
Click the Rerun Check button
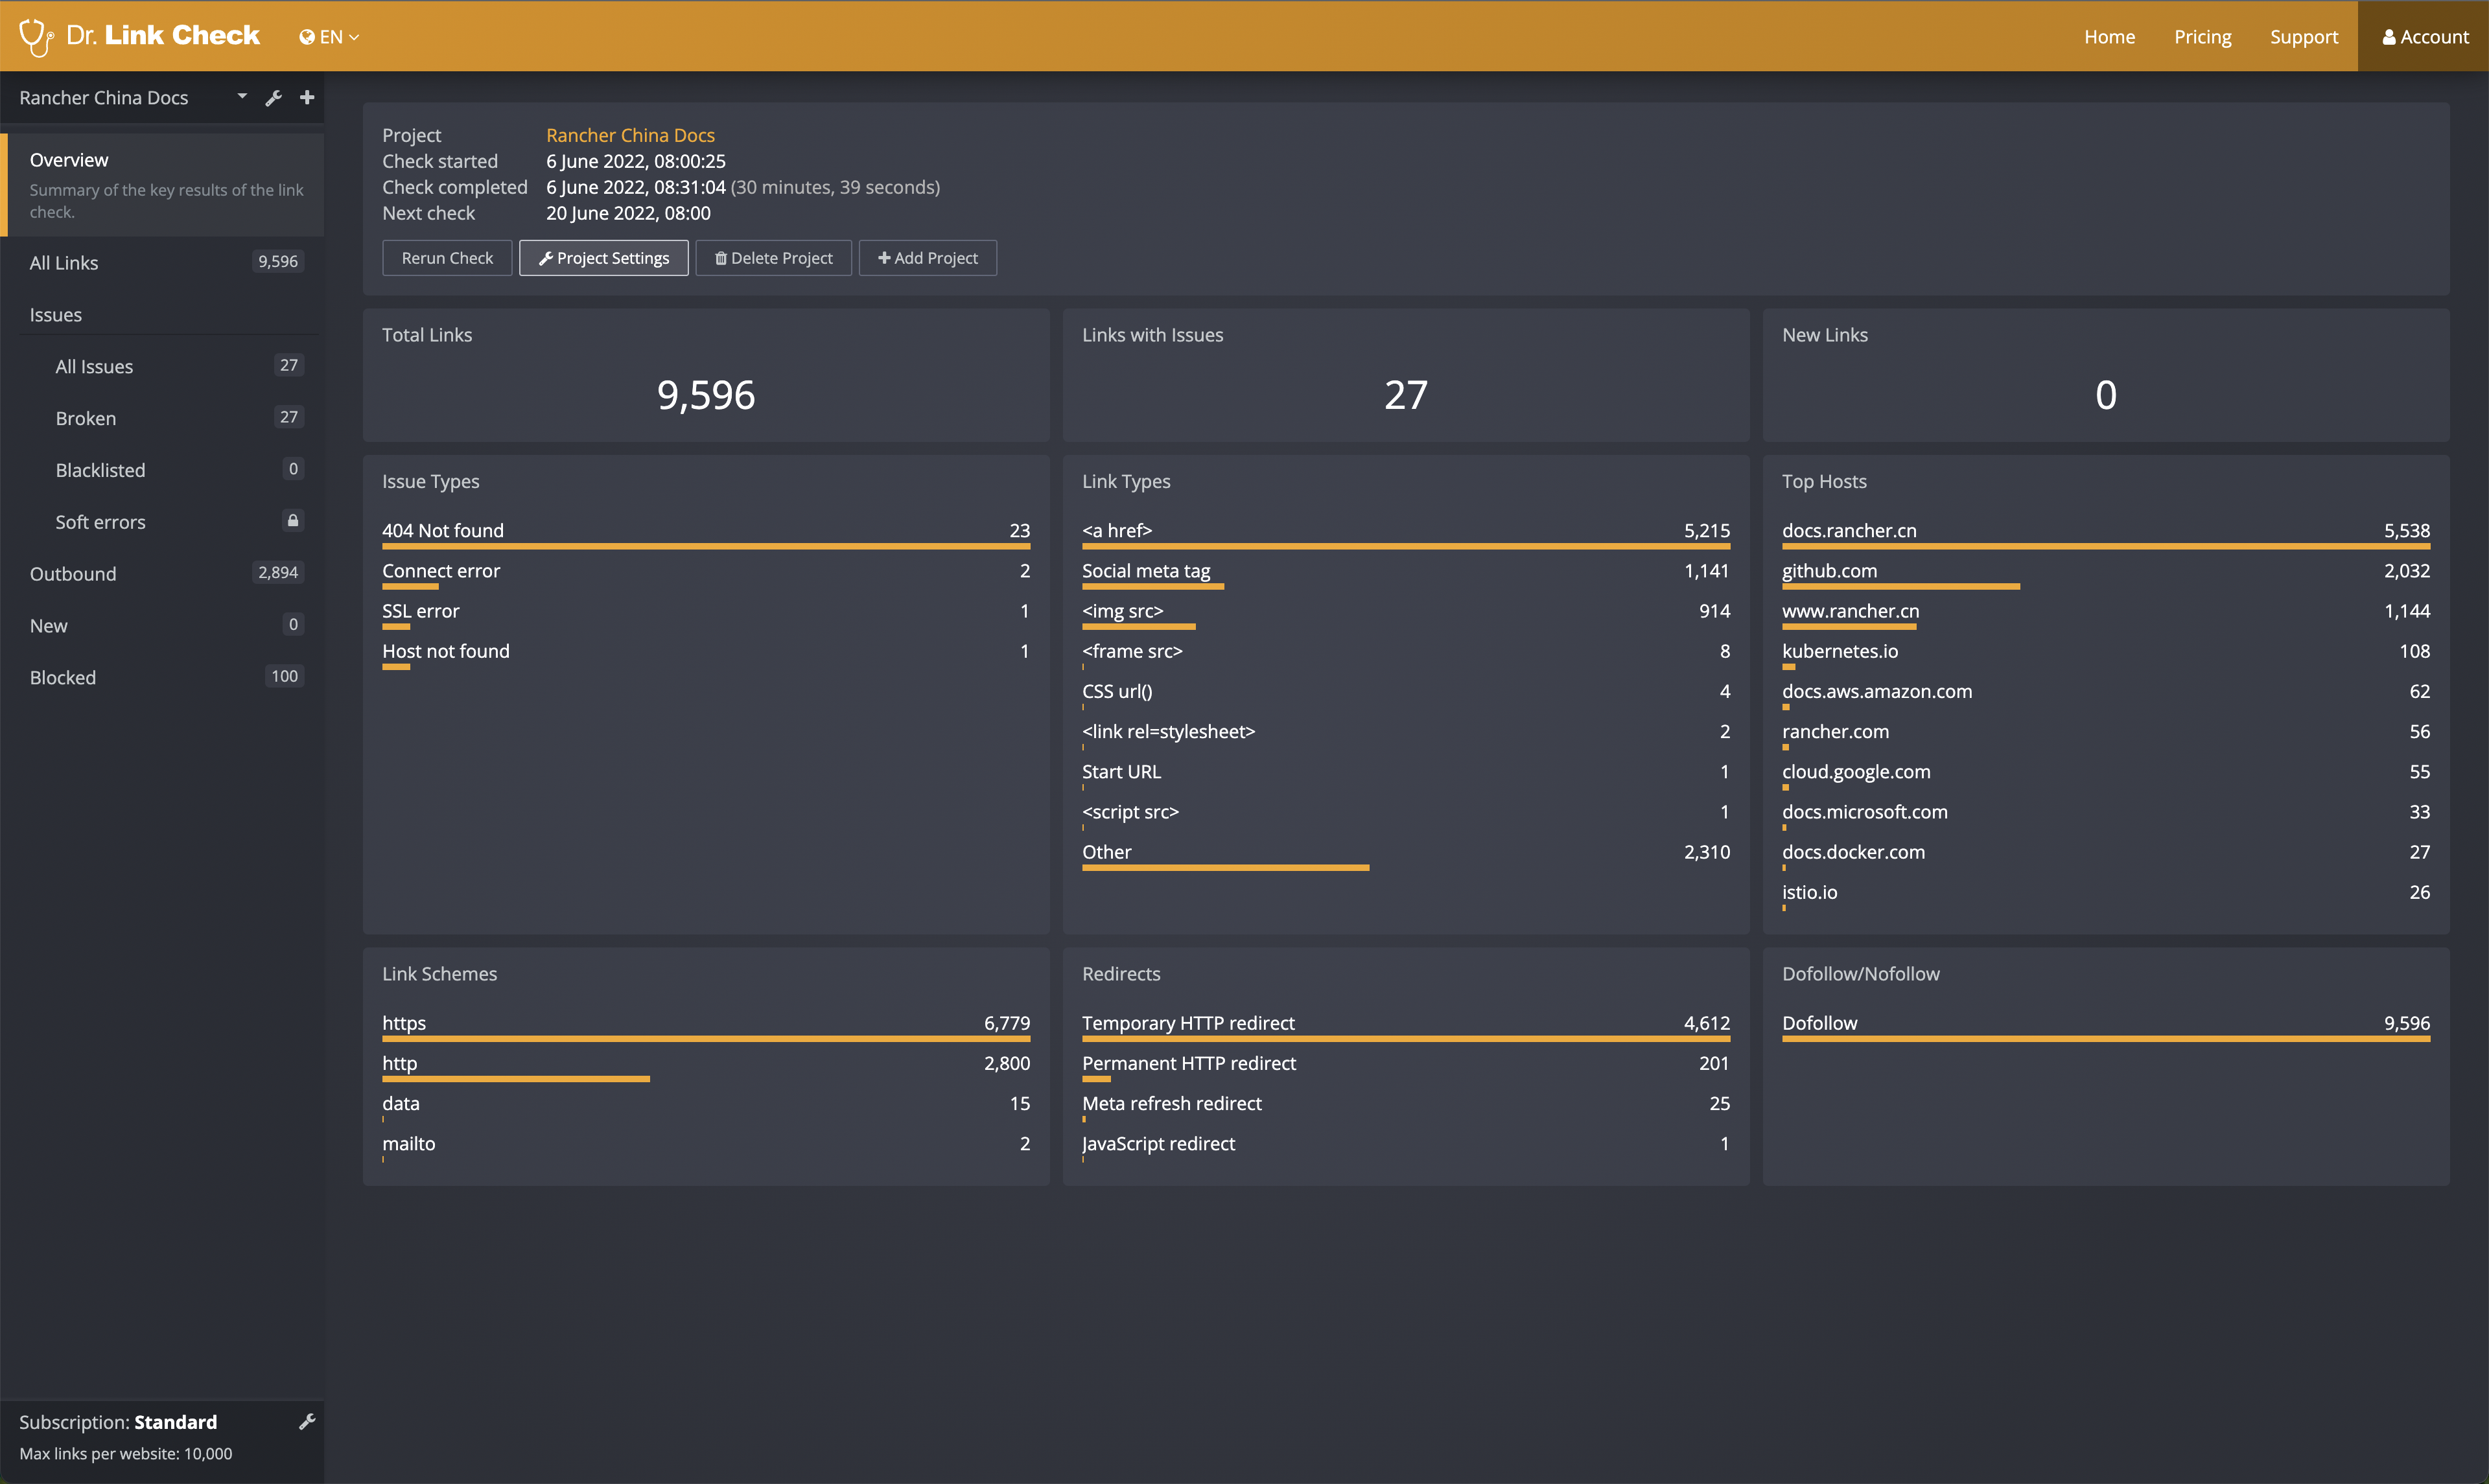pyautogui.click(x=447, y=258)
